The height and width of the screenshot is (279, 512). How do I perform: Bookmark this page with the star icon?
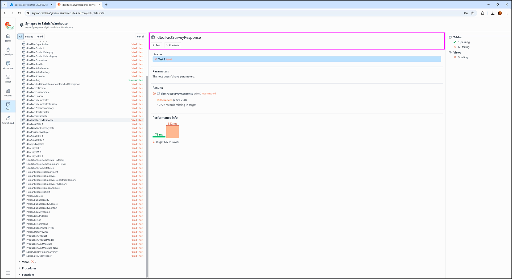pos(472,13)
